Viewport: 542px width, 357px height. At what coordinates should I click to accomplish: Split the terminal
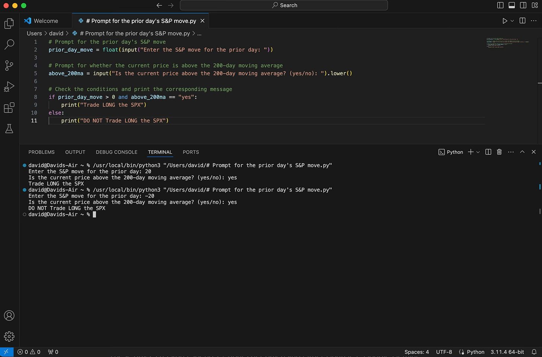488,152
